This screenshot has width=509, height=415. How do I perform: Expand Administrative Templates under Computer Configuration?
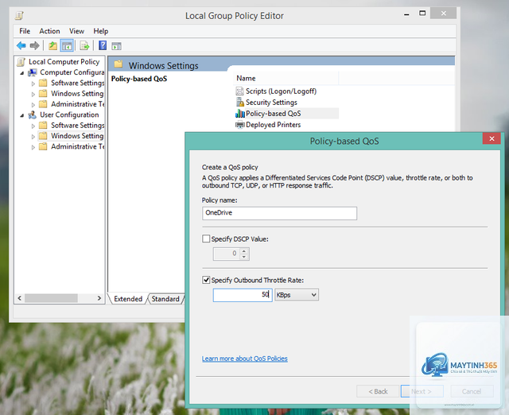click(33, 105)
